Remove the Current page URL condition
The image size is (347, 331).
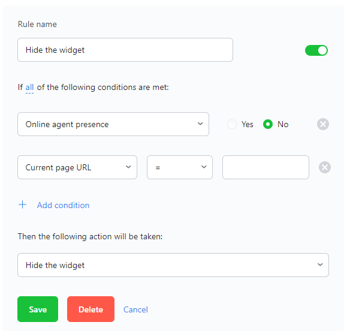click(x=325, y=167)
